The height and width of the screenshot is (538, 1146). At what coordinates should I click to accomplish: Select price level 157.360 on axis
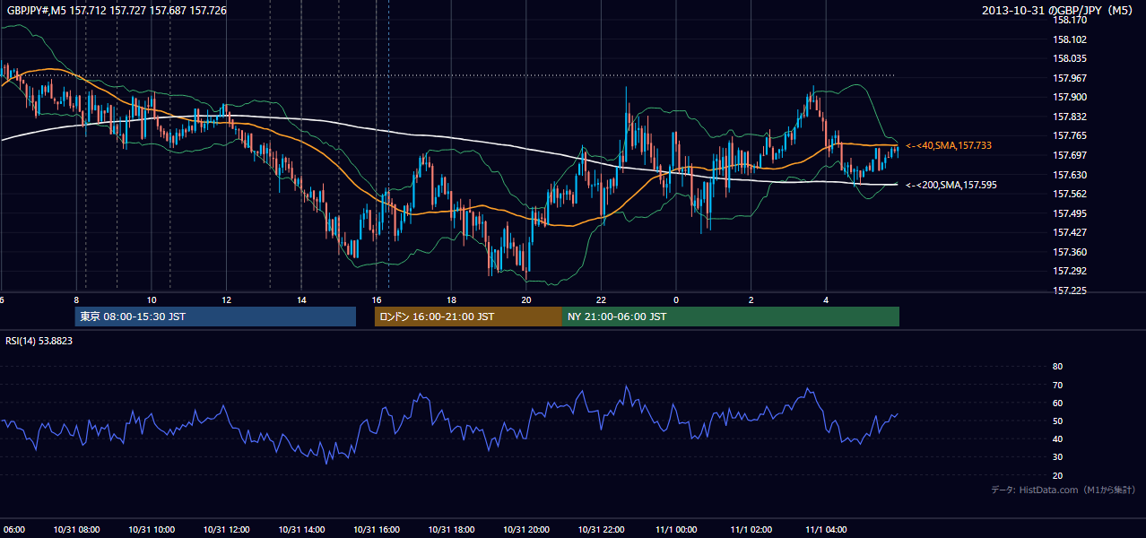(1069, 252)
